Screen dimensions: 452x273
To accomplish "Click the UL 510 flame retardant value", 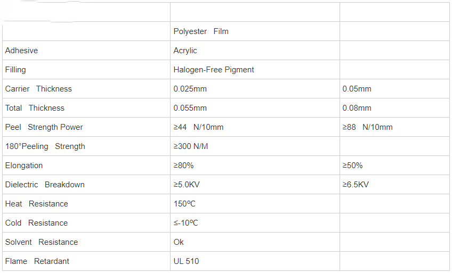I will [x=186, y=261].
